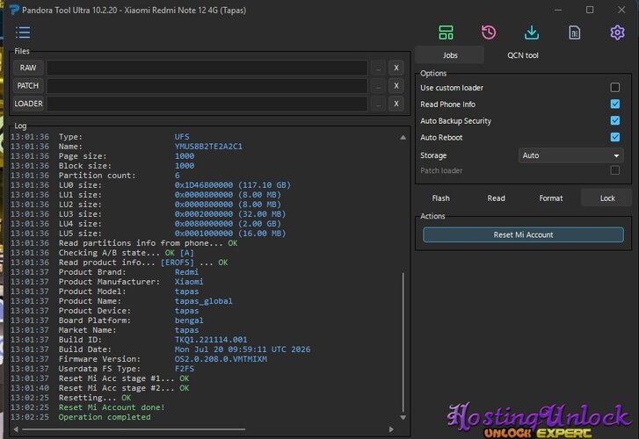This screenshot has width=639, height=439.
Task: Clear the RAW file field with X
Action: (396, 68)
